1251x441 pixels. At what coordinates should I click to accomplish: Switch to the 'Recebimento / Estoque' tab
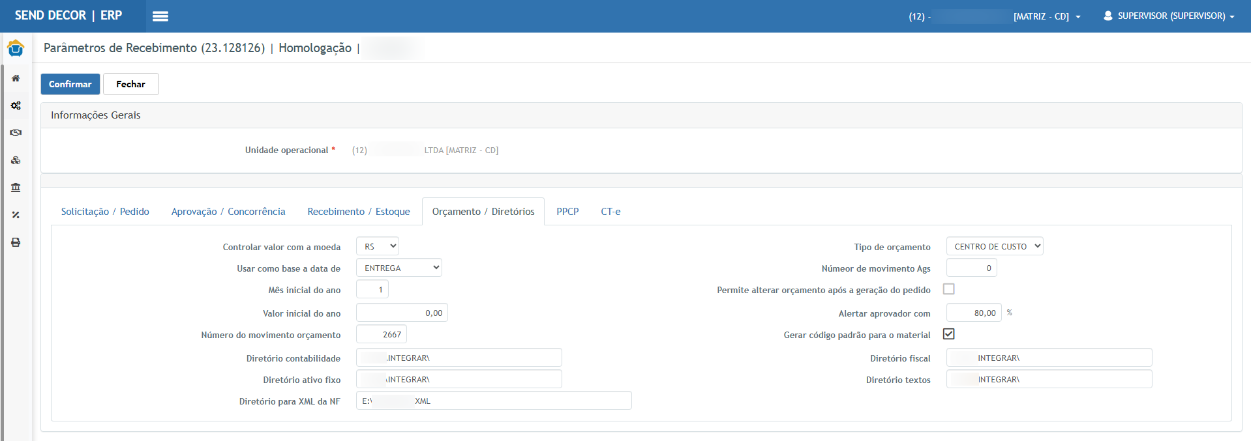[359, 212]
